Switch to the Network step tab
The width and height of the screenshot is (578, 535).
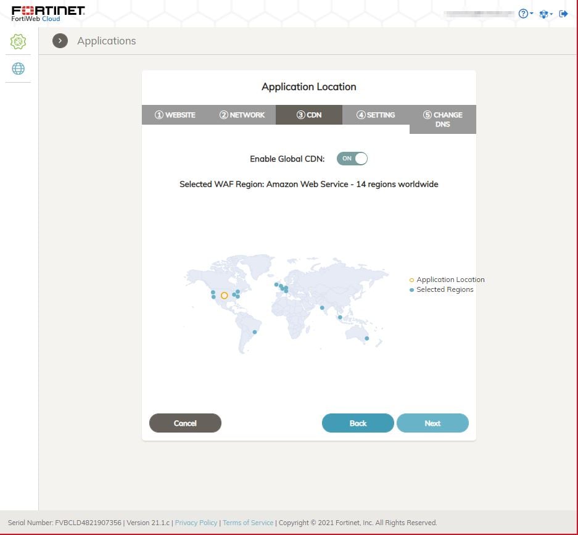pyautogui.click(x=242, y=115)
